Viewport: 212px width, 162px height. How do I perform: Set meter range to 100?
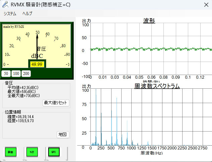click(16, 74)
